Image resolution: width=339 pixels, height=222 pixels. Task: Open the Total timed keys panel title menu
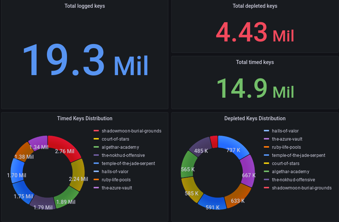pyautogui.click(x=255, y=62)
